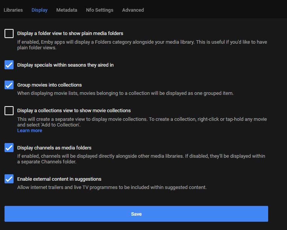Click the 'Display specials within seasons' label text

tap(66, 65)
